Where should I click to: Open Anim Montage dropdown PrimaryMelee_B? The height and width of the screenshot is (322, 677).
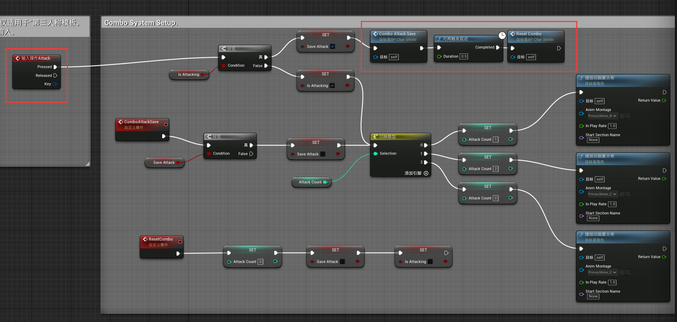pos(602,116)
